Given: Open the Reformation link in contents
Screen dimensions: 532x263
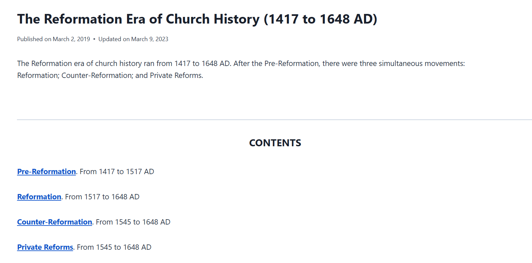Looking at the screenshot, I should (x=39, y=197).
